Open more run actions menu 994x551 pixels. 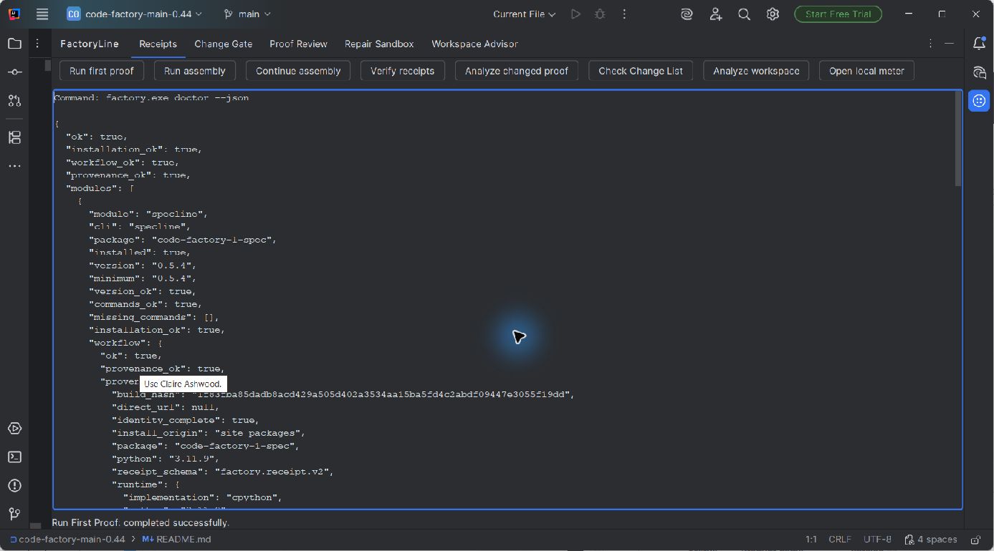click(x=625, y=14)
